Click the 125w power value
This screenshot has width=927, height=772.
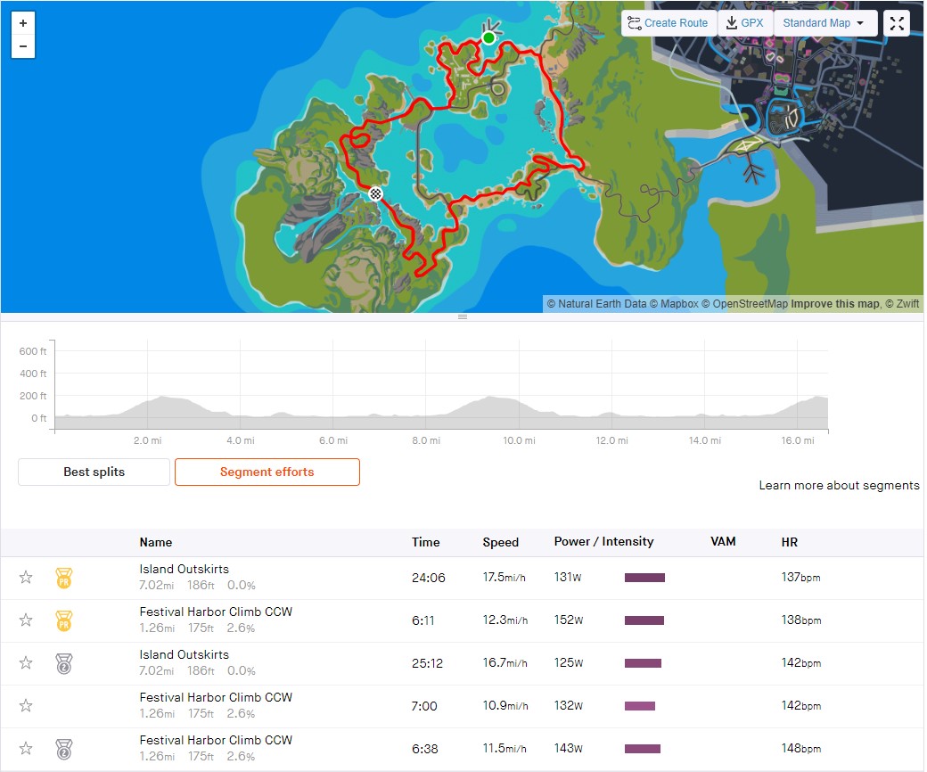click(x=570, y=663)
